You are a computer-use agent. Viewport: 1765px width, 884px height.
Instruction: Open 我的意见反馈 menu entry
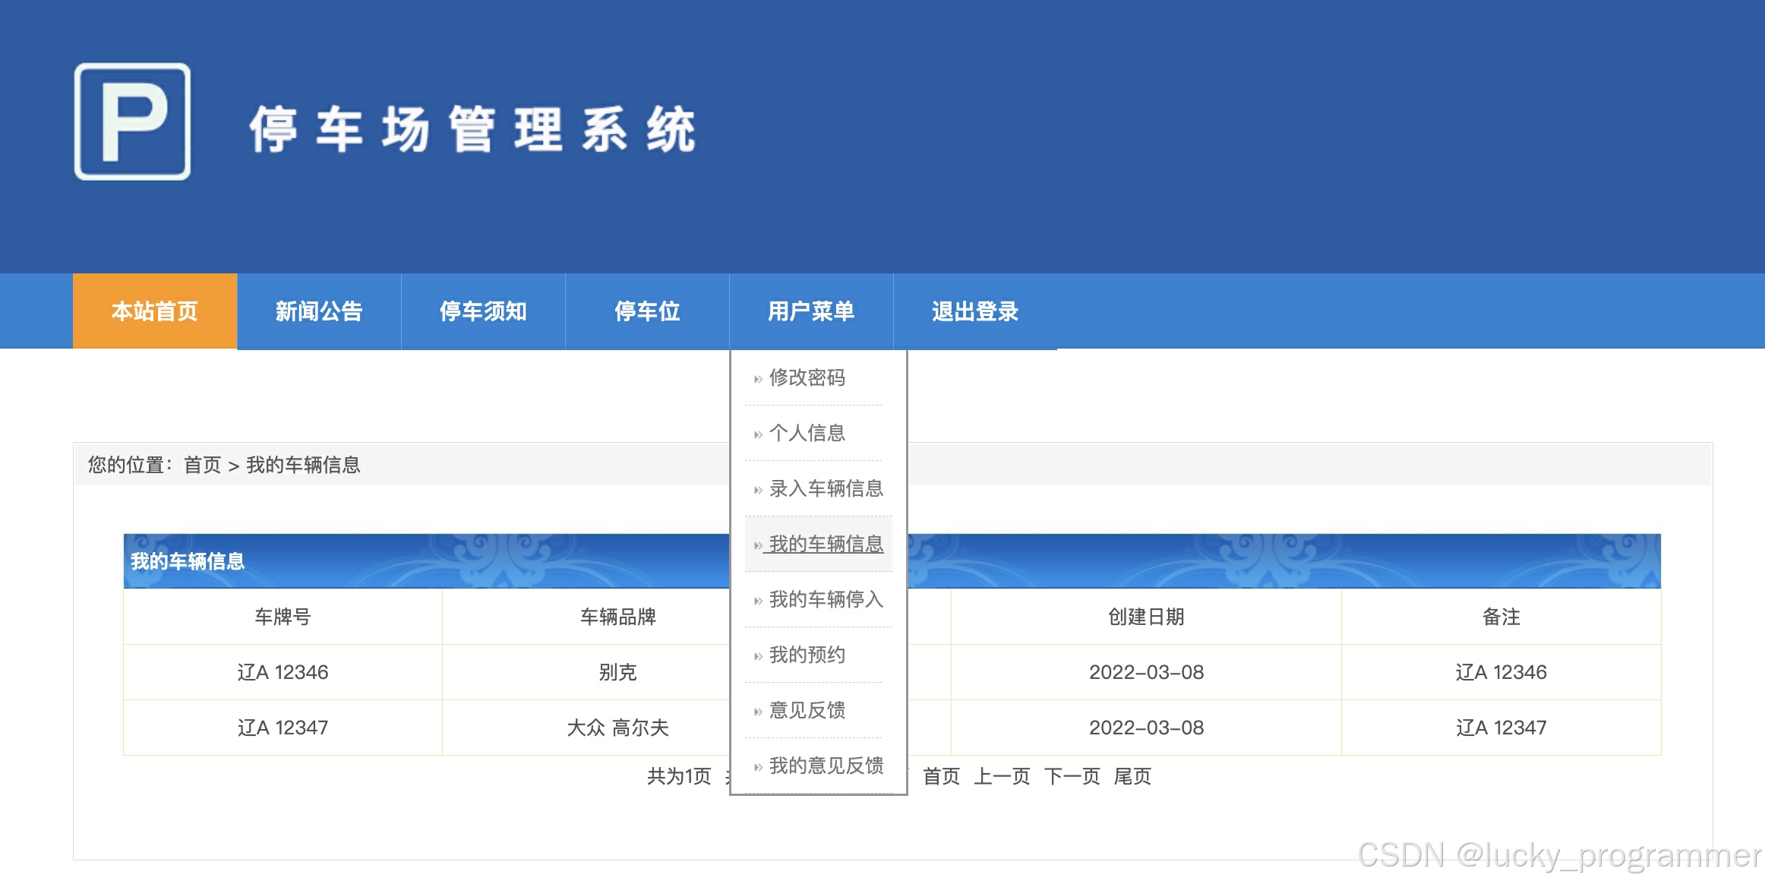[826, 766]
